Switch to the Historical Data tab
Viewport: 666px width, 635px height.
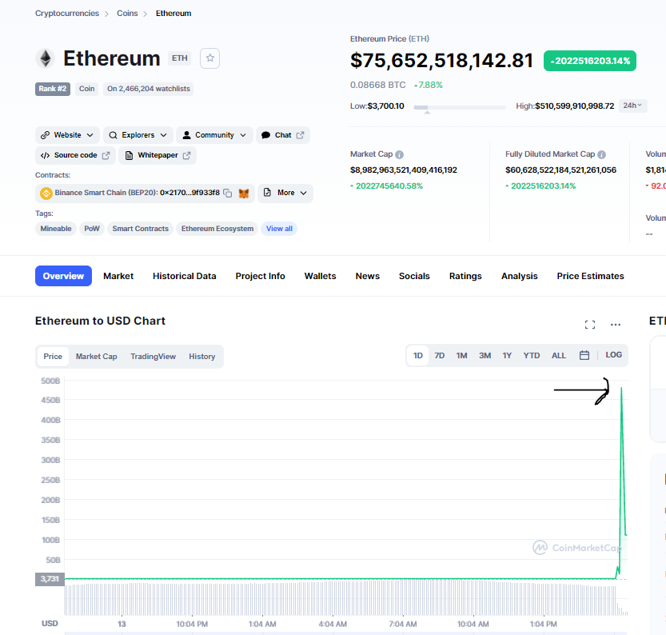pyautogui.click(x=184, y=275)
